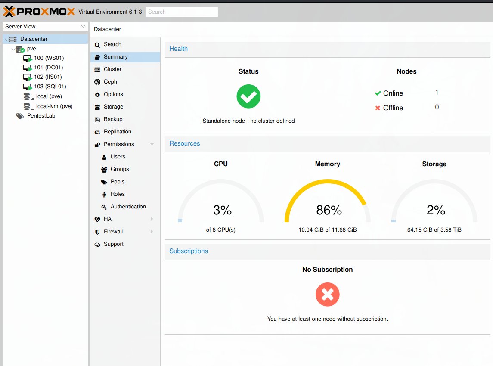Click the Subscriptions panel header
This screenshot has height=366, width=493.
click(x=327, y=251)
